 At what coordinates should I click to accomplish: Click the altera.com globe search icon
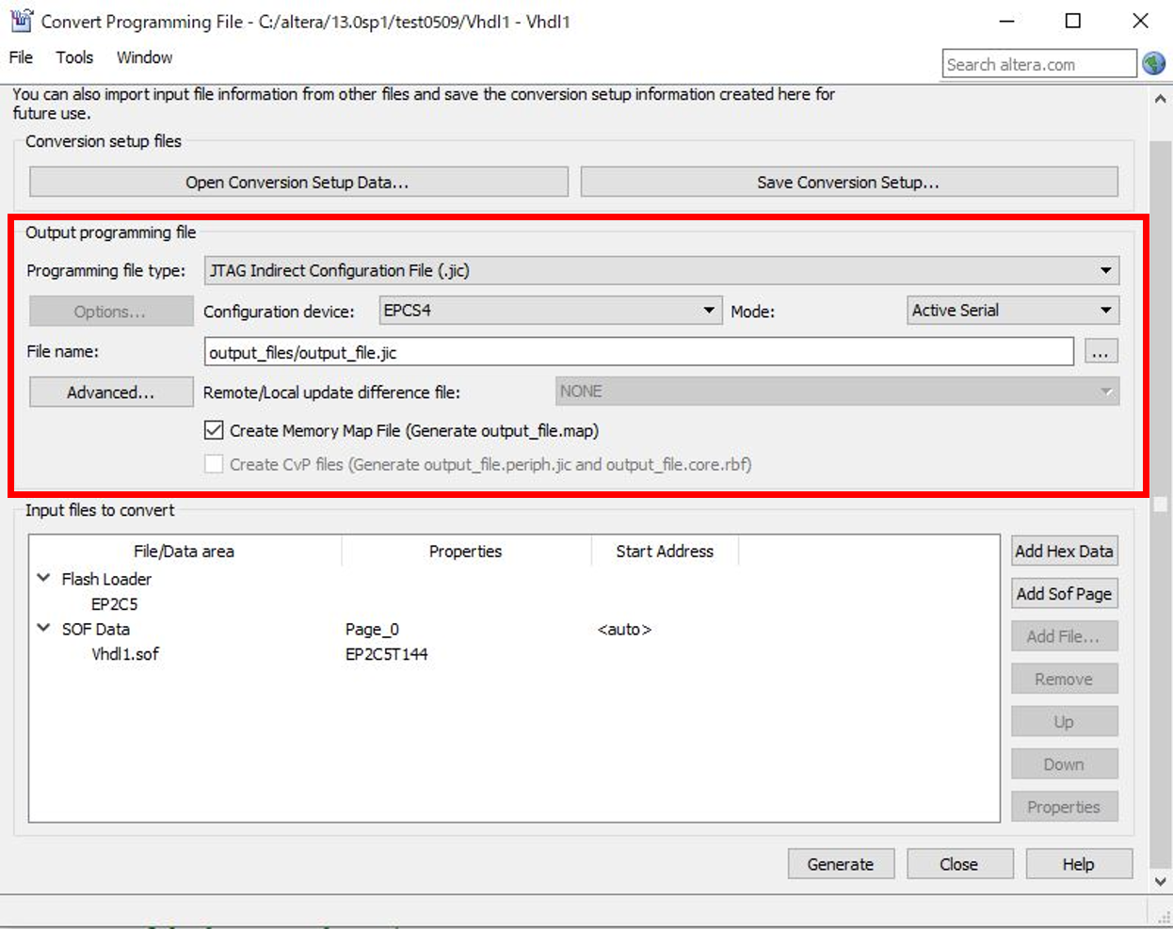[x=1153, y=64]
